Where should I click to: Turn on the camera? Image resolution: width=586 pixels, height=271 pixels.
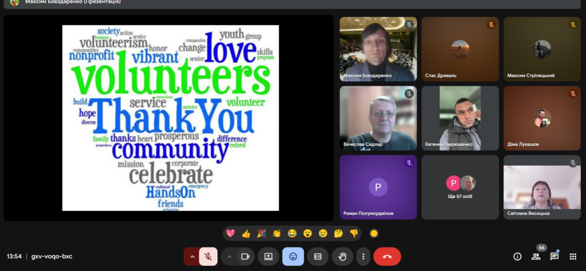pos(246,257)
